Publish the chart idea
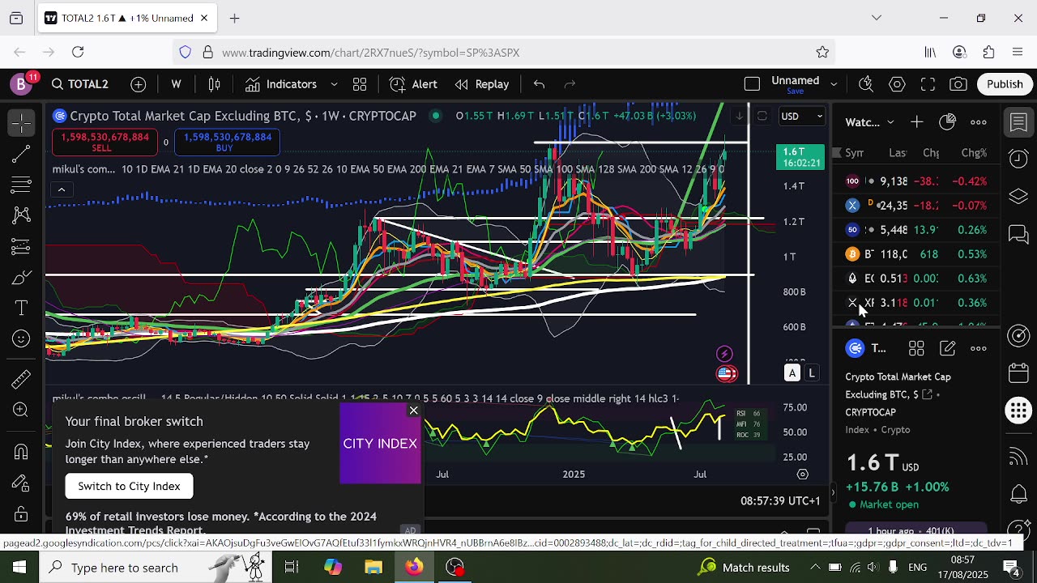 coord(1005,84)
